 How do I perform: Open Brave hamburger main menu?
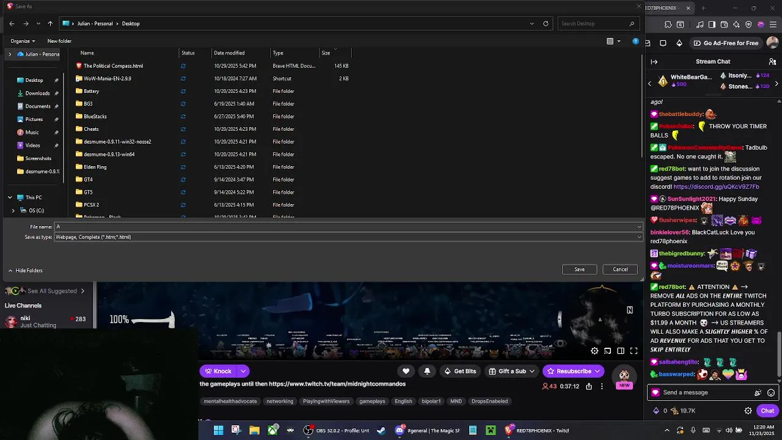point(773,24)
